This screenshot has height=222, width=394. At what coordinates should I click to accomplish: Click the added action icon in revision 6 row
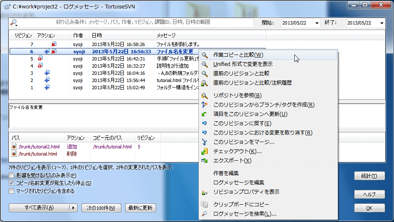[47, 51]
